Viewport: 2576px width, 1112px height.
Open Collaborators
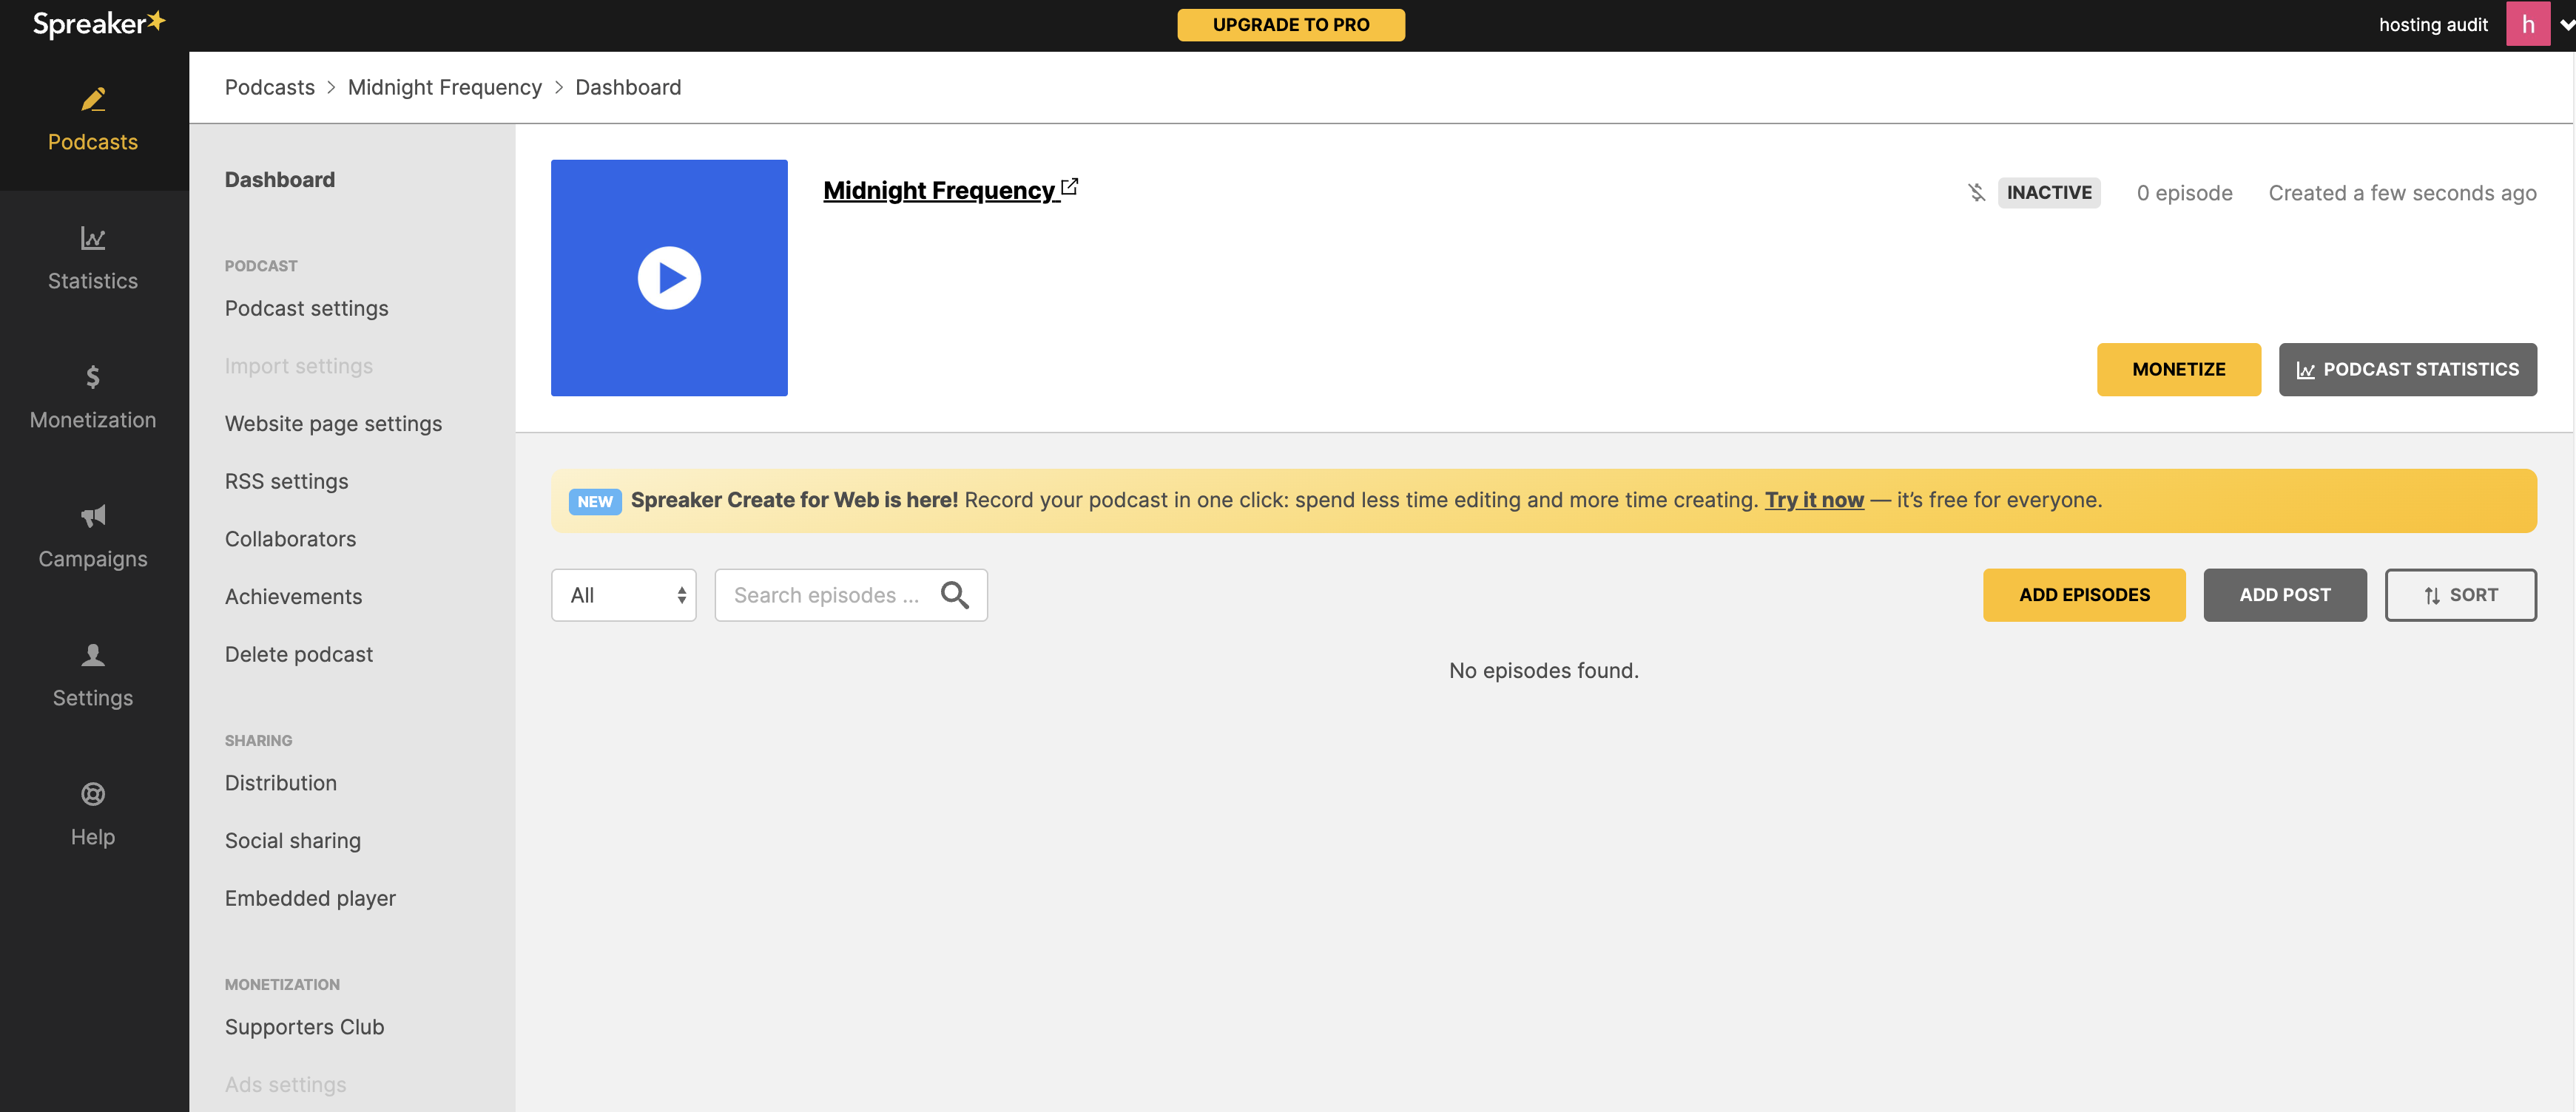(290, 540)
